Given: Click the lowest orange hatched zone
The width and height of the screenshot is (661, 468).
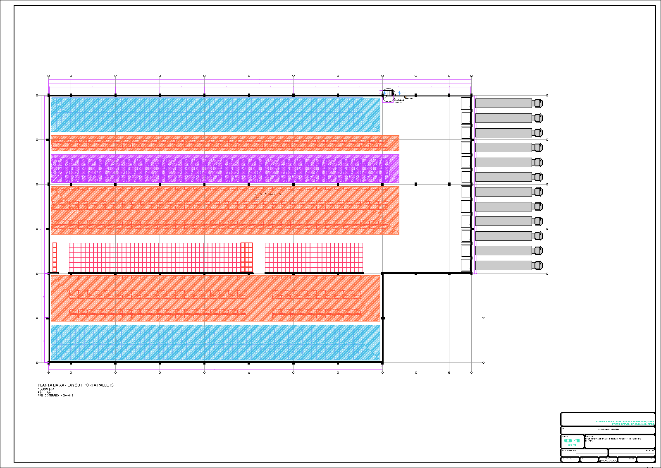Looking at the screenshot, I should 215,298.
